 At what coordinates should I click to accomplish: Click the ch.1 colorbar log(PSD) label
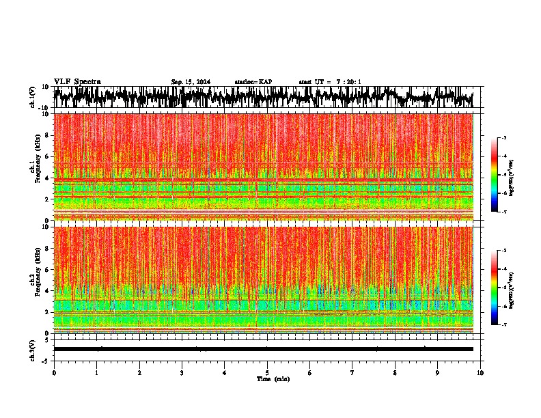[x=512, y=178]
